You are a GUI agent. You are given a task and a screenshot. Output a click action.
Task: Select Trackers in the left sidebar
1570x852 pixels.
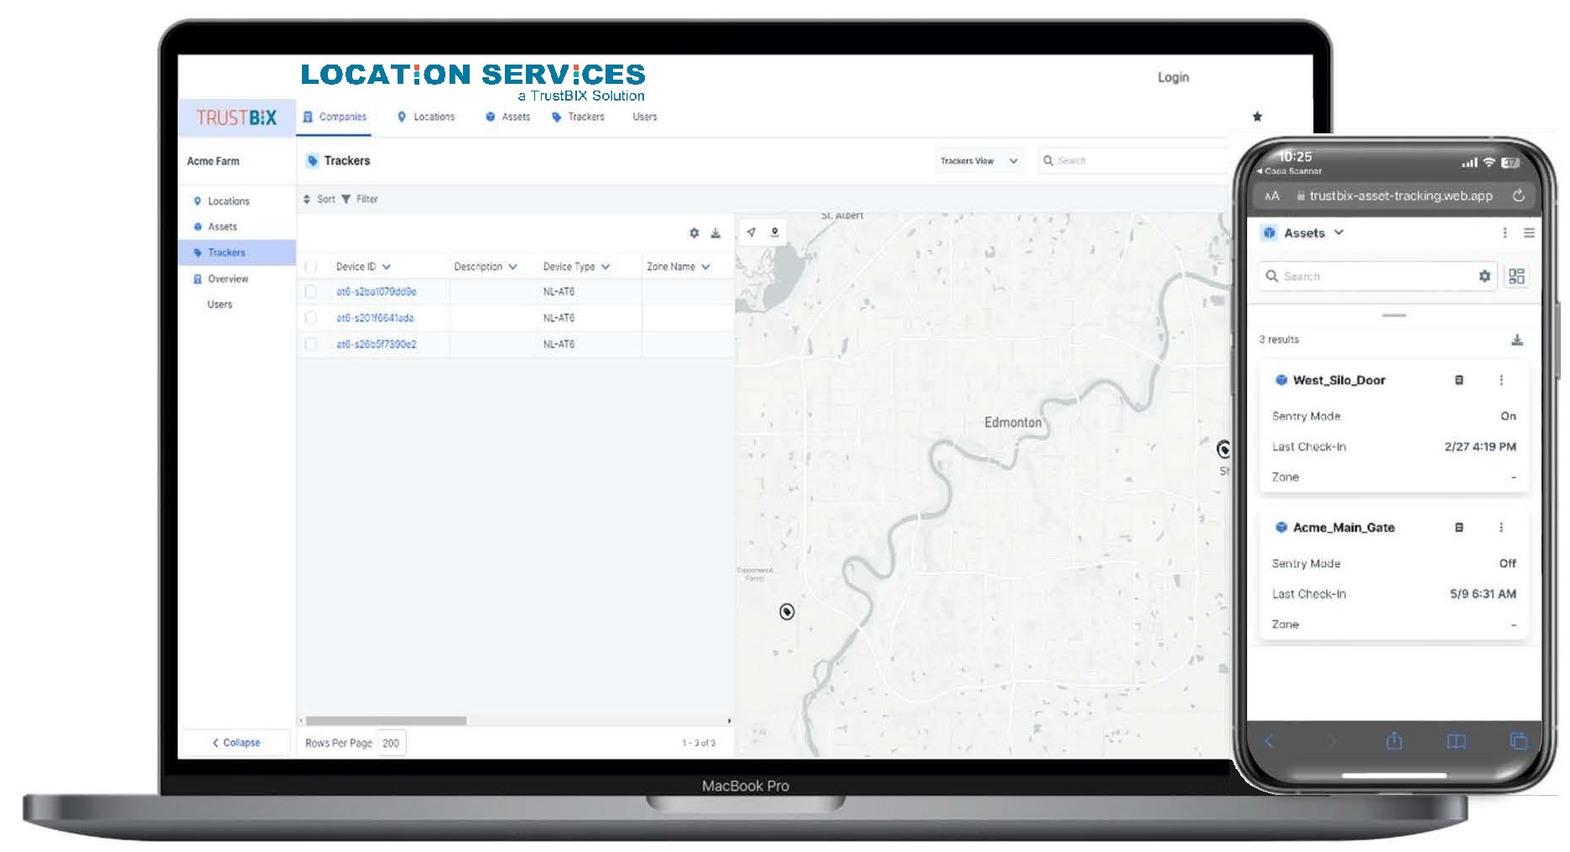click(237, 252)
